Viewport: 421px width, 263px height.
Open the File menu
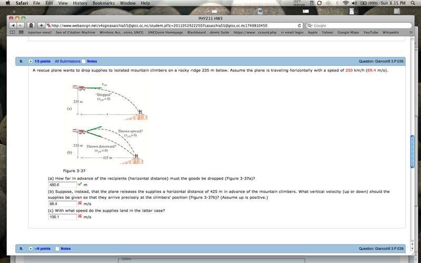[x=37, y=3]
